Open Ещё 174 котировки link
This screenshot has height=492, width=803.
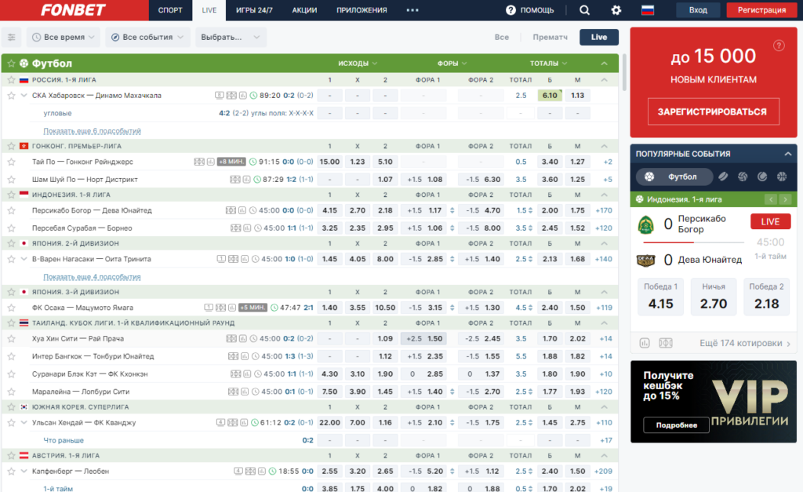coord(745,343)
